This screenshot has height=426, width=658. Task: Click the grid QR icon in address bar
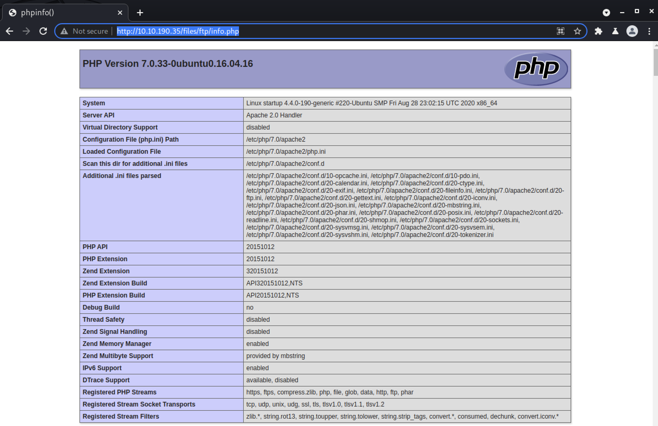[560, 31]
